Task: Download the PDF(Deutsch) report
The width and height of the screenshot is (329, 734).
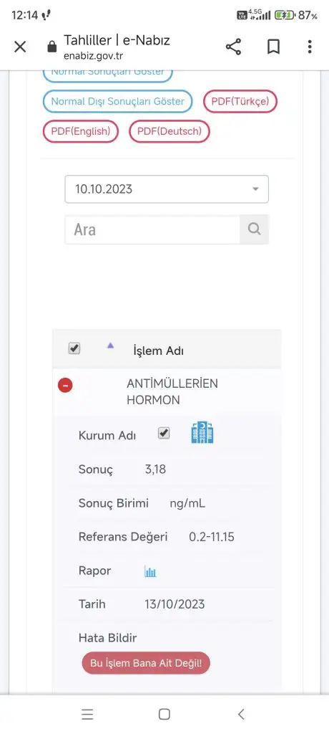Action: (170, 132)
